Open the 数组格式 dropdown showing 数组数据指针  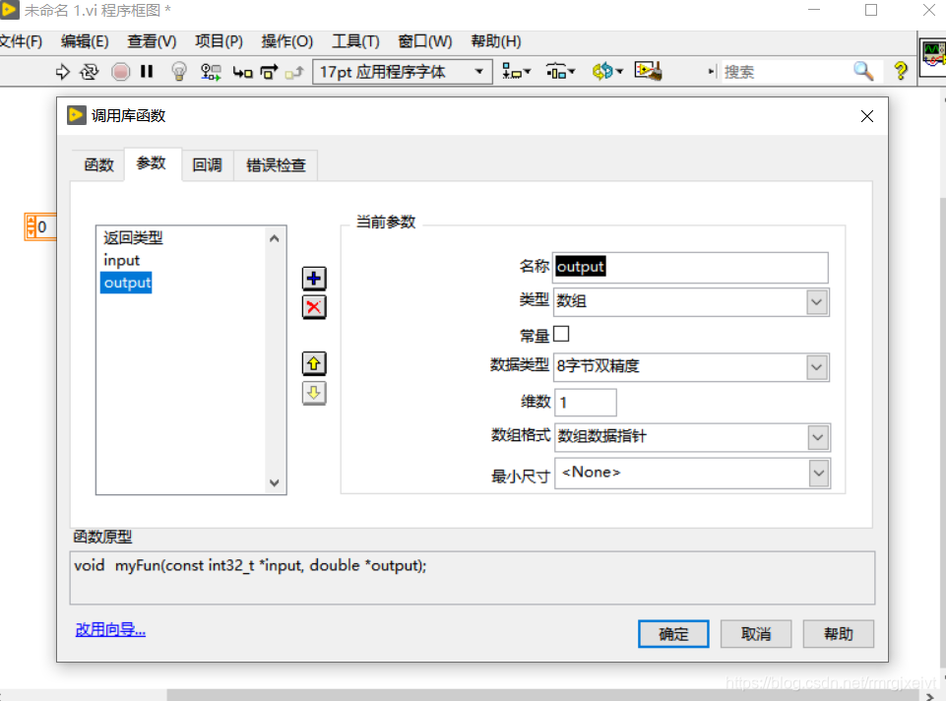pyautogui.click(x=692, y=437)
